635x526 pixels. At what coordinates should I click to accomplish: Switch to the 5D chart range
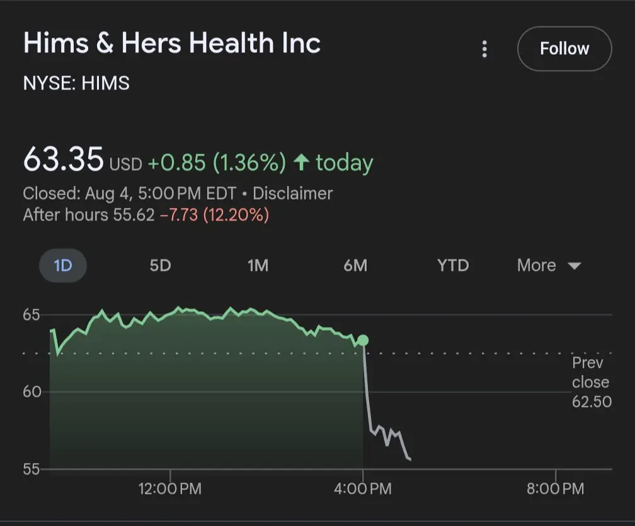click(161, 266)
